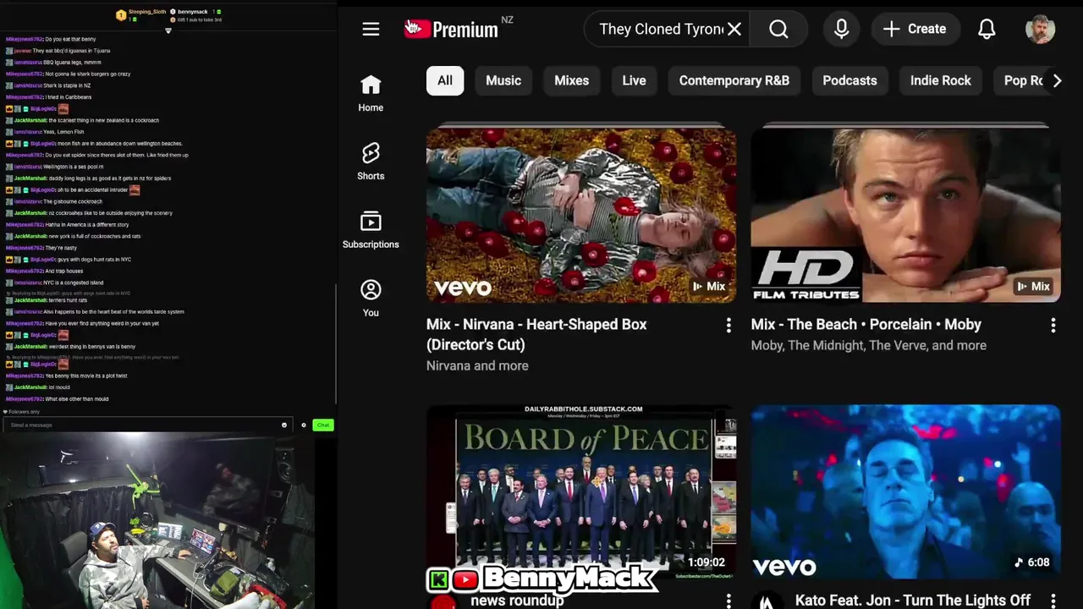Click The Beach Porcelain Moby mix title
The width and height of the screenshot is (1083, 609).
[866, 325]
